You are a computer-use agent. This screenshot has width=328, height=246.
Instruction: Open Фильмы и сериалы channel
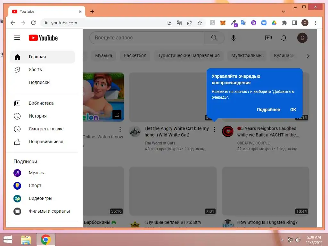[42, 211]
